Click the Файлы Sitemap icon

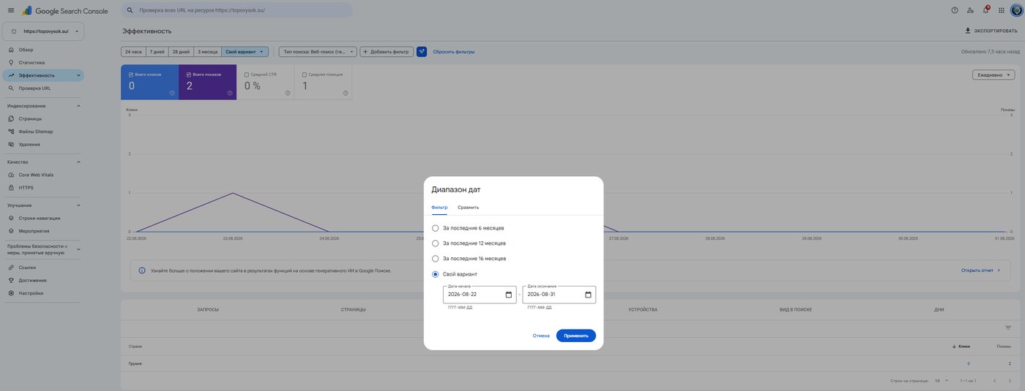[x=12, y=132]
